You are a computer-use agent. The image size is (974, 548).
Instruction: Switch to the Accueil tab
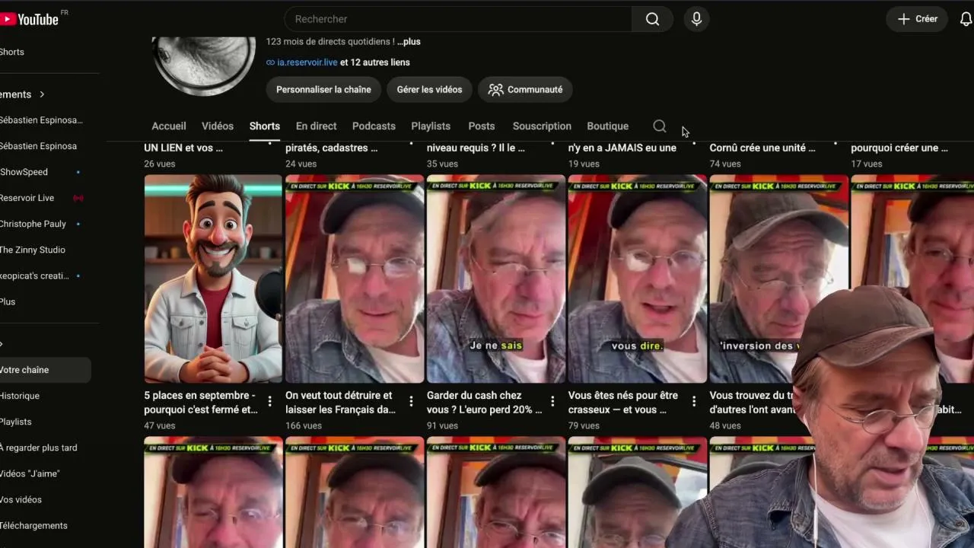point(169,126)
